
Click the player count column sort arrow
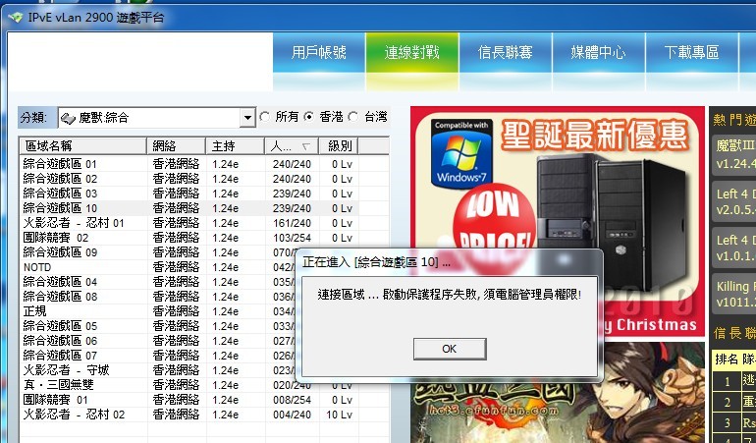[305, 146]
